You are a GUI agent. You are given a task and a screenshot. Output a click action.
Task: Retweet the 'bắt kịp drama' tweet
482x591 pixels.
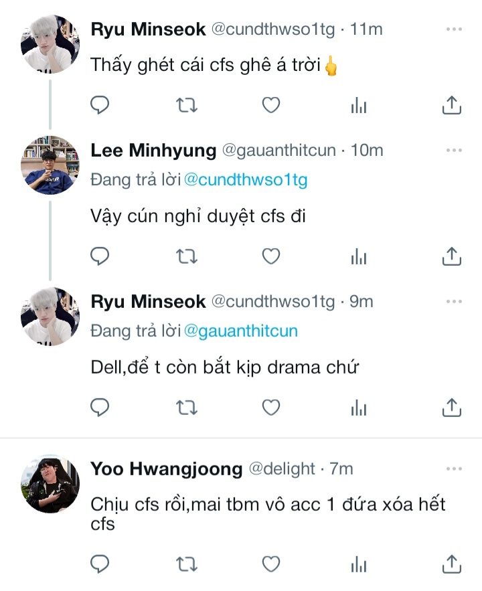(x=185, y=406)
